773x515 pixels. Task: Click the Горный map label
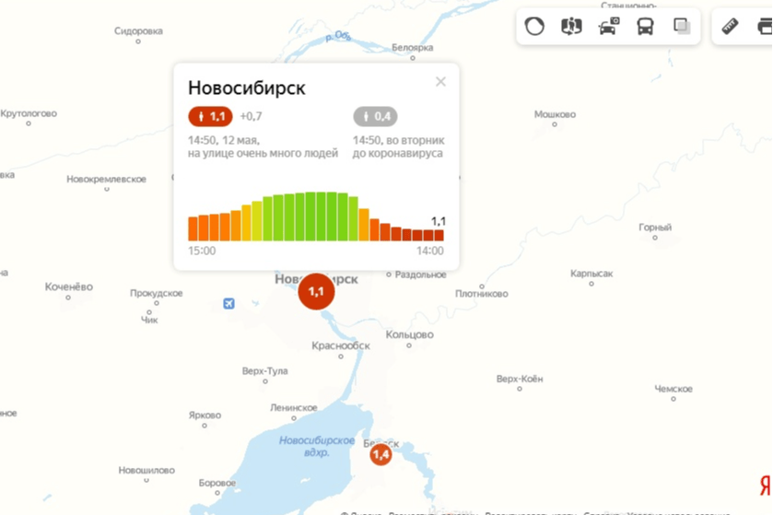[x=655, y=228]
